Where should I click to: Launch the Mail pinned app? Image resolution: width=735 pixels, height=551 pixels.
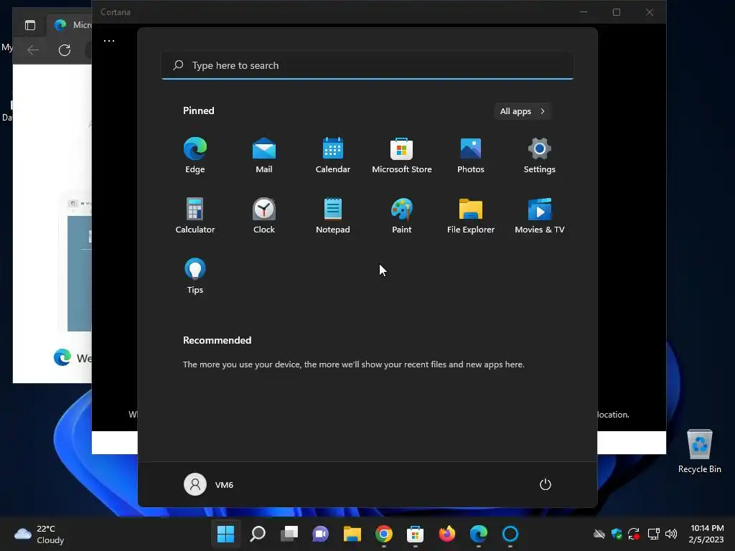[264, 156]
